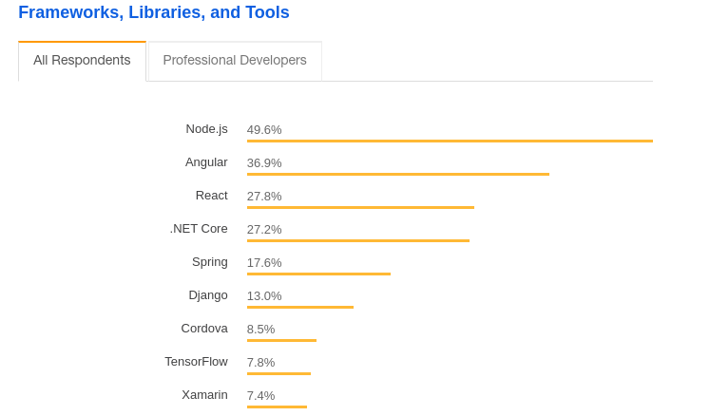The height and width of the screenshot is (416, 710).
Task: Select the TensorFlow label
Action: (x=196, y=362)
